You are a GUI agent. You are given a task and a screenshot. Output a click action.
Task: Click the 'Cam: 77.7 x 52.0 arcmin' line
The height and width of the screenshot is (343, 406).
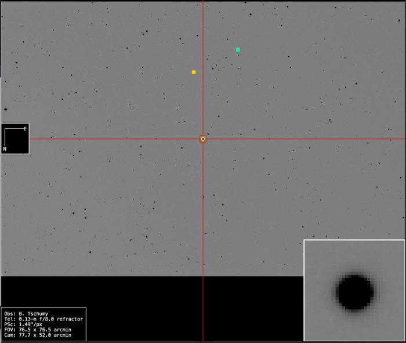(x=40, y=336)
